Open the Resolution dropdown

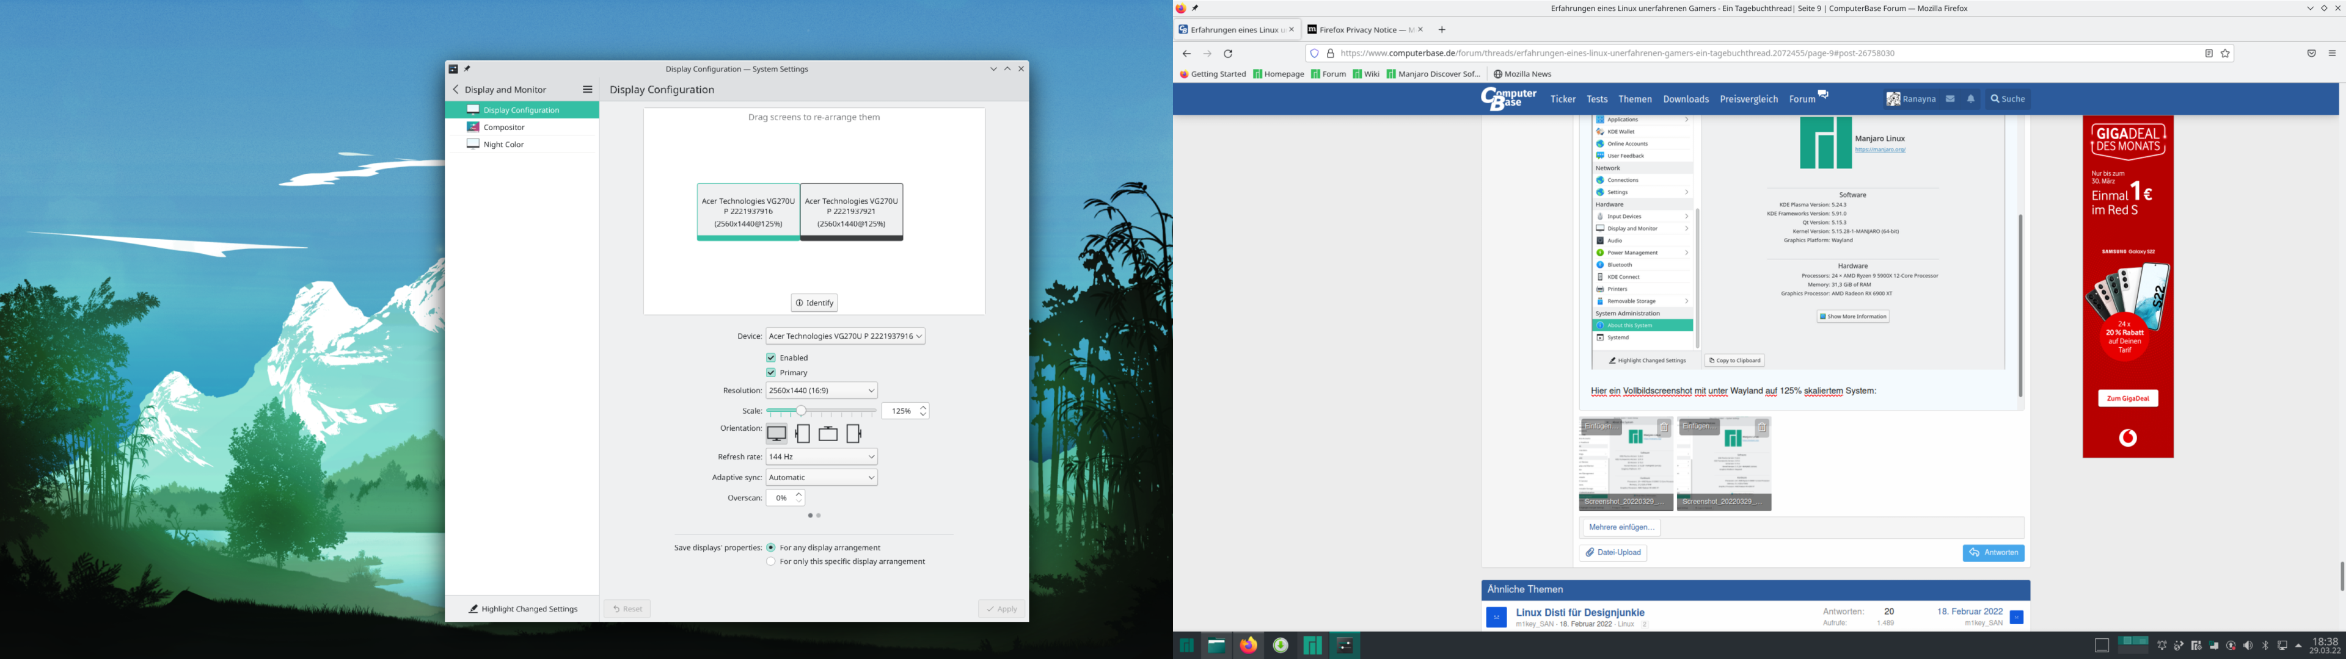(820, 391)
